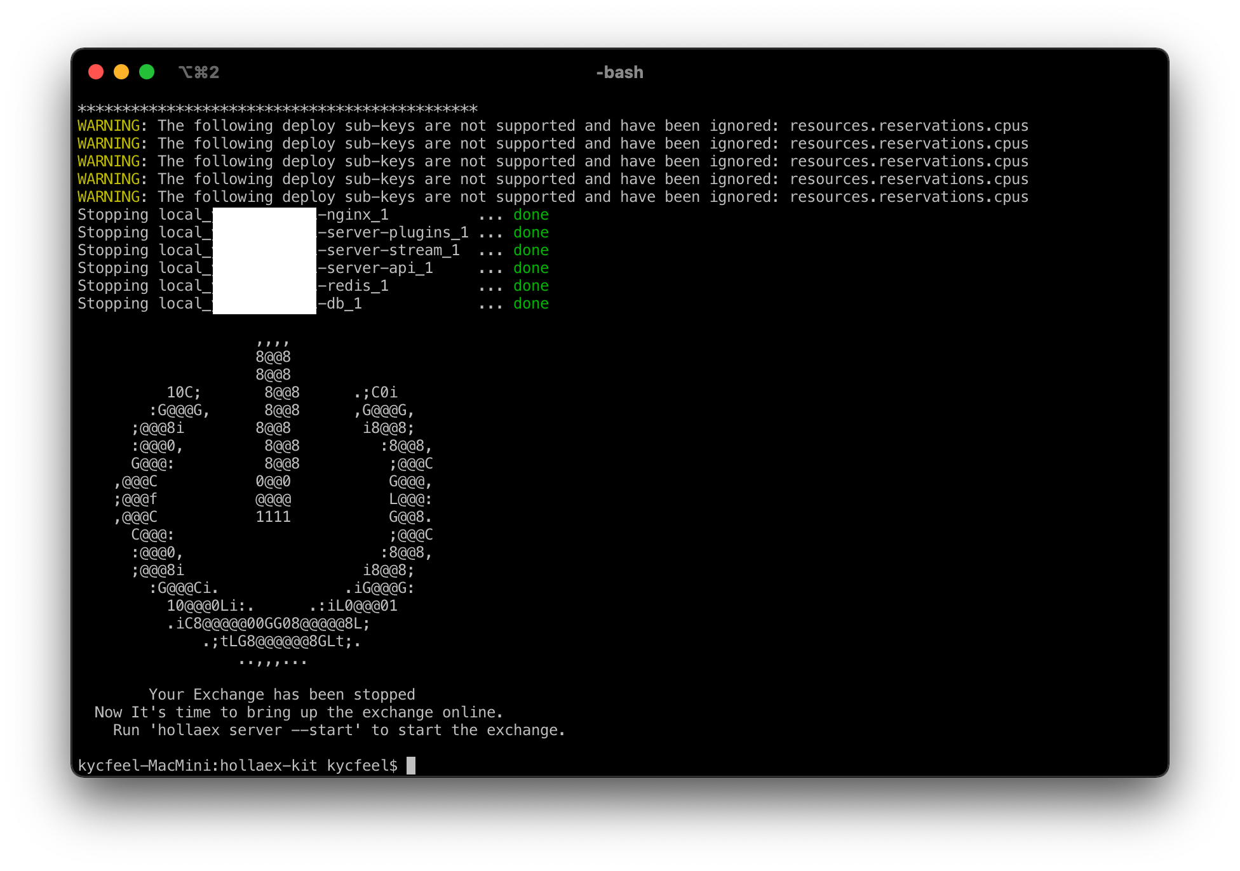Screen dimensions: 1240x871
Task: Click the -nginx_1 container name
Action: (353, 215)
